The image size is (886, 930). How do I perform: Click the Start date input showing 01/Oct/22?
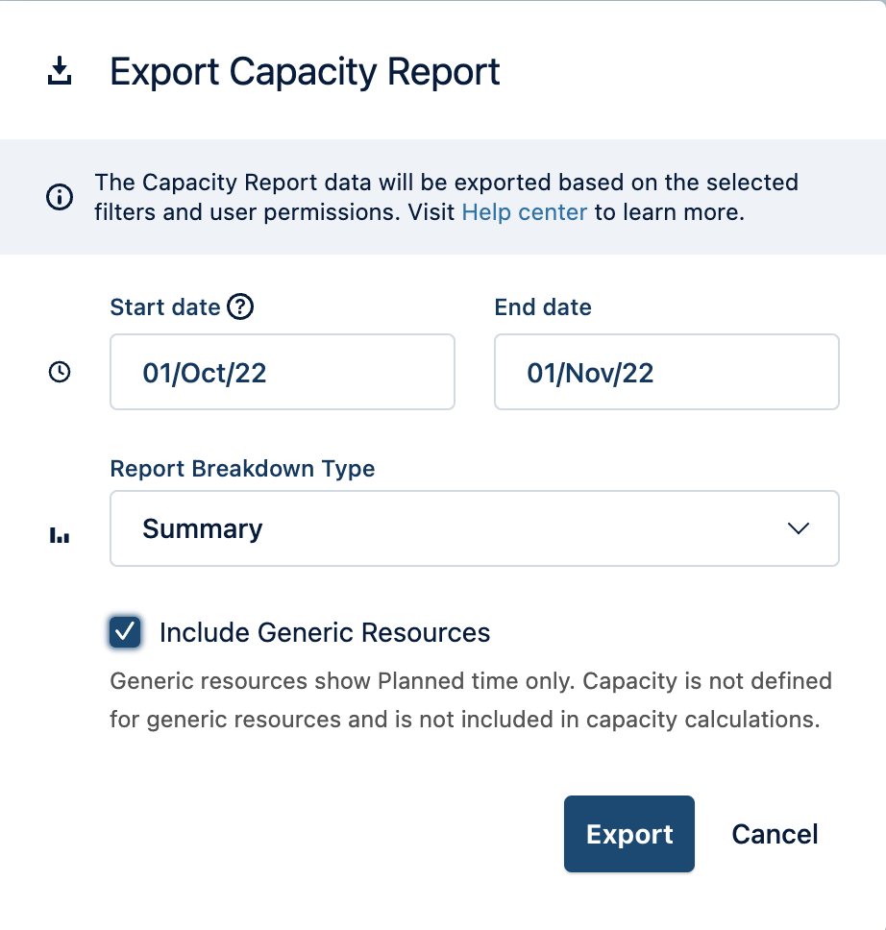[283, 372]
